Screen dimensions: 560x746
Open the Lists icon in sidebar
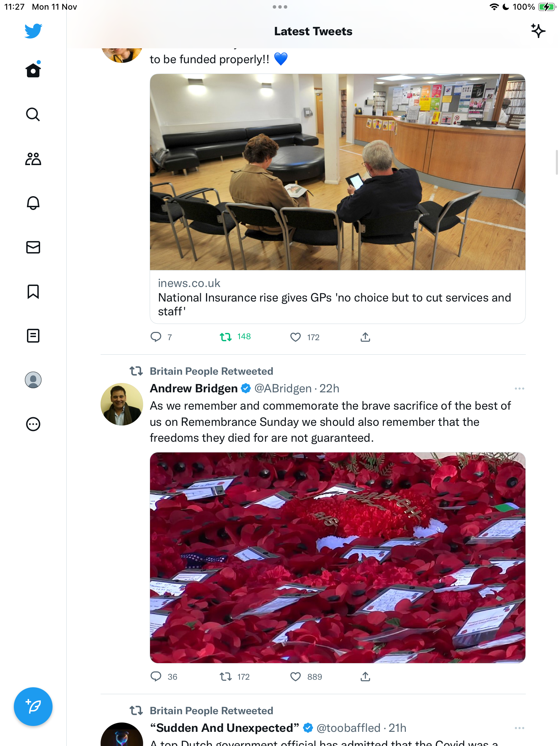coord(33,336)
